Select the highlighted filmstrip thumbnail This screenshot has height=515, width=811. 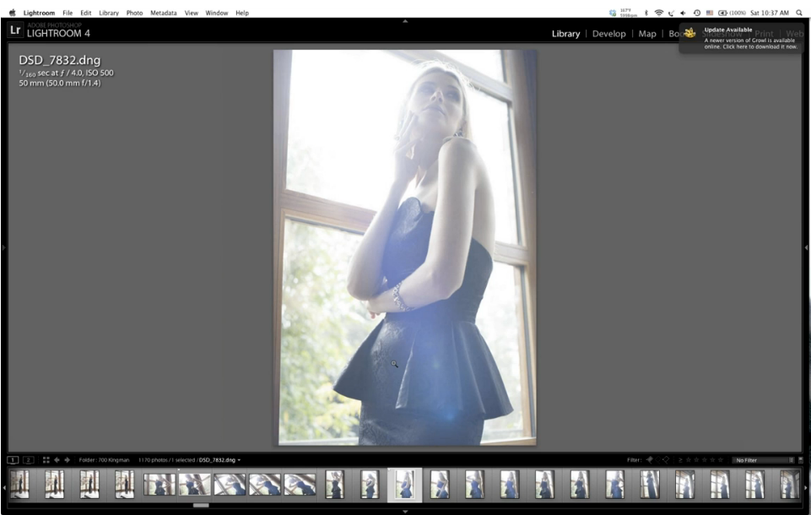tap(405, 485)
